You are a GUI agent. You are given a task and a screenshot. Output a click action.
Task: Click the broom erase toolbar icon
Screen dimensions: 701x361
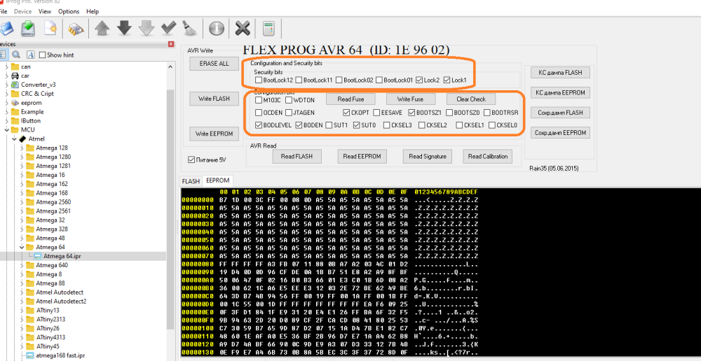click(190, 29)
